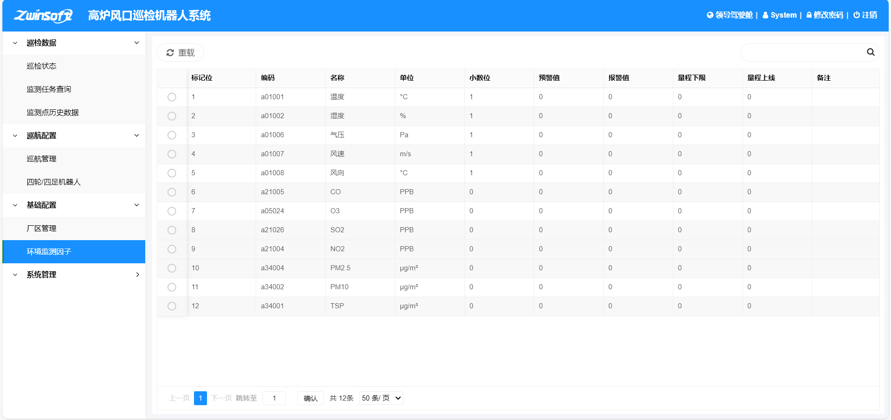
Task: Click 上一页 previous page
Action: 180,398
